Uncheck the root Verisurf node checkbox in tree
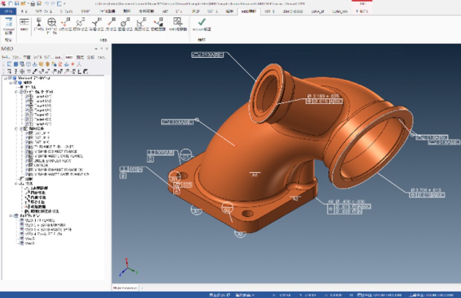Image resolution: width=461 pixels, height=298 pixels. (x=10, y=78)
